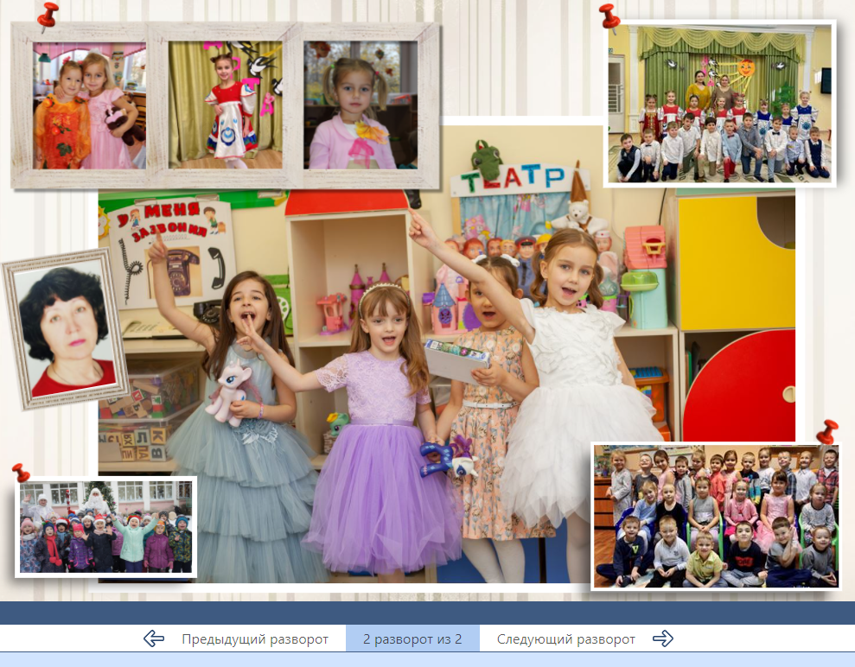Click the pushpin above the stage group photo
The width and height of the screenshot is (855, 667).
click(x=609, y=16)
